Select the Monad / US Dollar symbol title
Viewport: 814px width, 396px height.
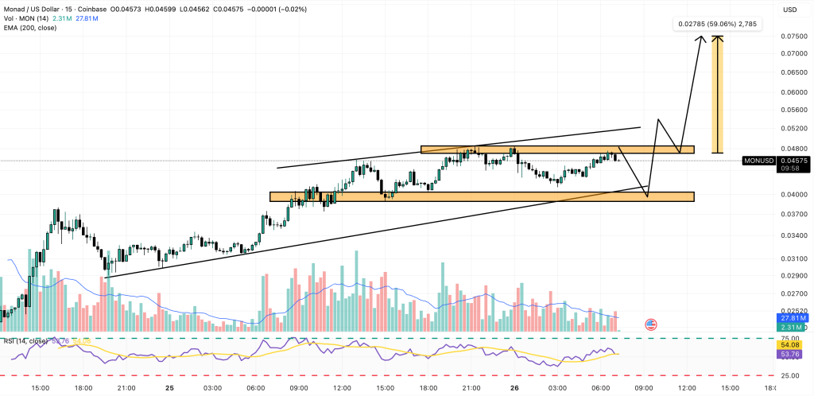click(x=36, y=10)
